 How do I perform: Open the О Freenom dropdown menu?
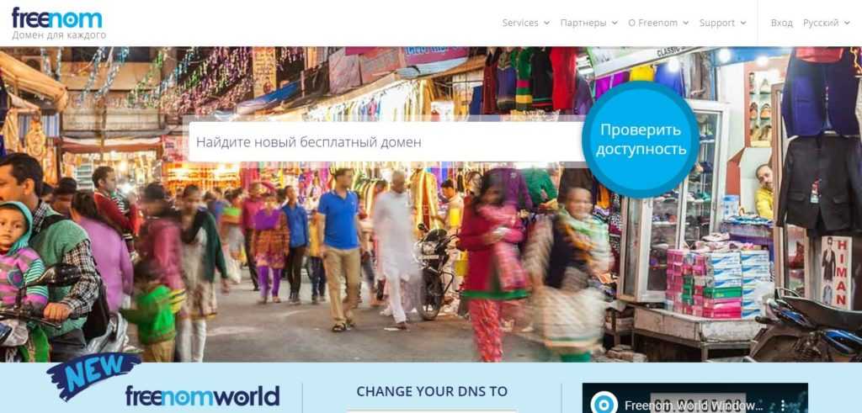click(658, 23)
